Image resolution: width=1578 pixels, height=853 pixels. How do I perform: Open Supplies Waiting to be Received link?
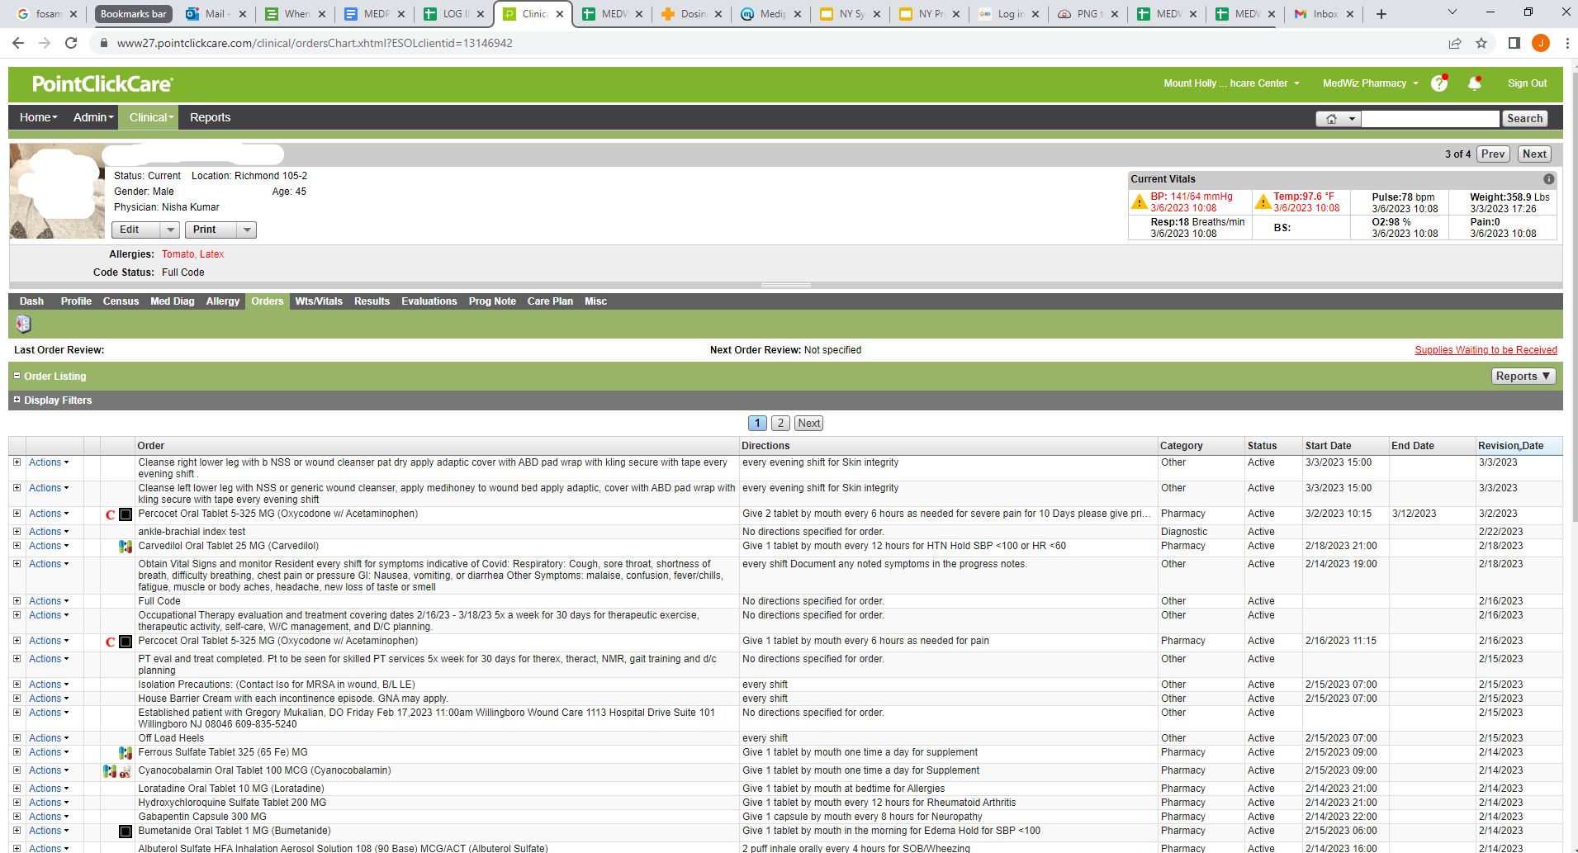[1486, 350]
